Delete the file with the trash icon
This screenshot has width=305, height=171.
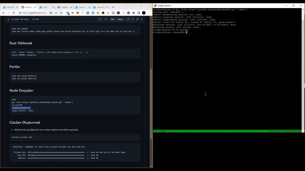(142, 19)
